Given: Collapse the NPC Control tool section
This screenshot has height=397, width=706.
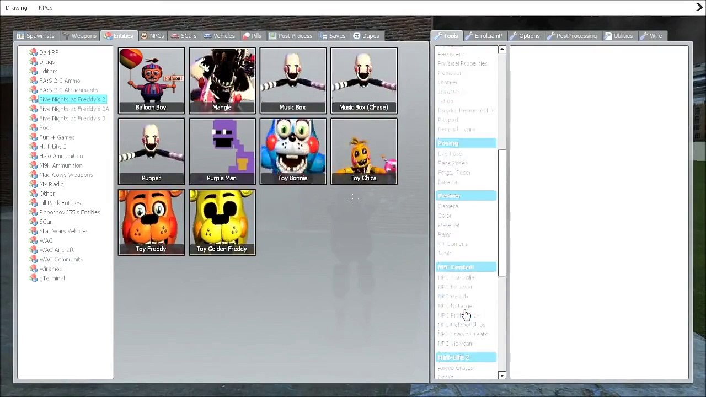Looking at the screenshot, I should click(x=466, y=267).
